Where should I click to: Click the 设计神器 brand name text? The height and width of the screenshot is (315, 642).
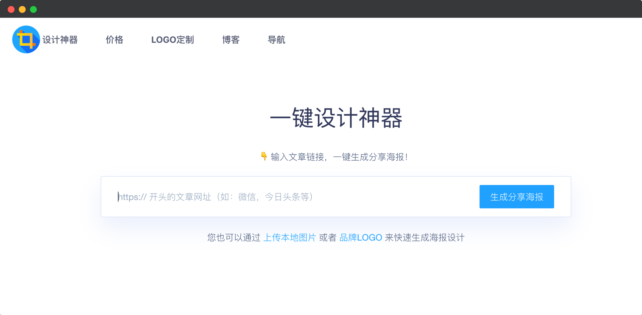pyautogui.click(x=60, y=40)
